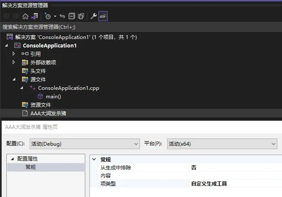This screenshot has height=197, width=282.
Task: Select the main() function entry
Action: [x=53, y=97]
